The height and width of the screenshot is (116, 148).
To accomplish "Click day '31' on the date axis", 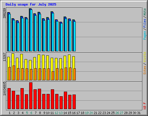I will (139, 113).
